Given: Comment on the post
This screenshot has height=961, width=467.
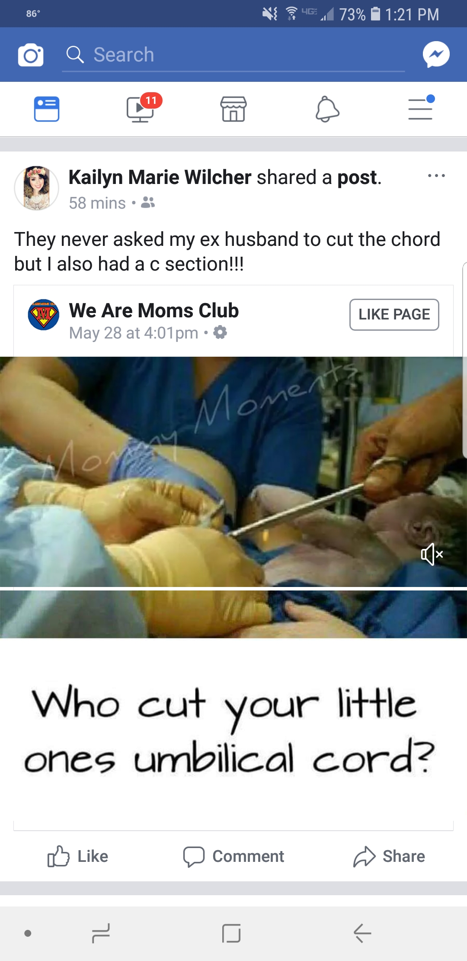Looking at the screenshot, I should pyautogui.click(x=233, y=856).
